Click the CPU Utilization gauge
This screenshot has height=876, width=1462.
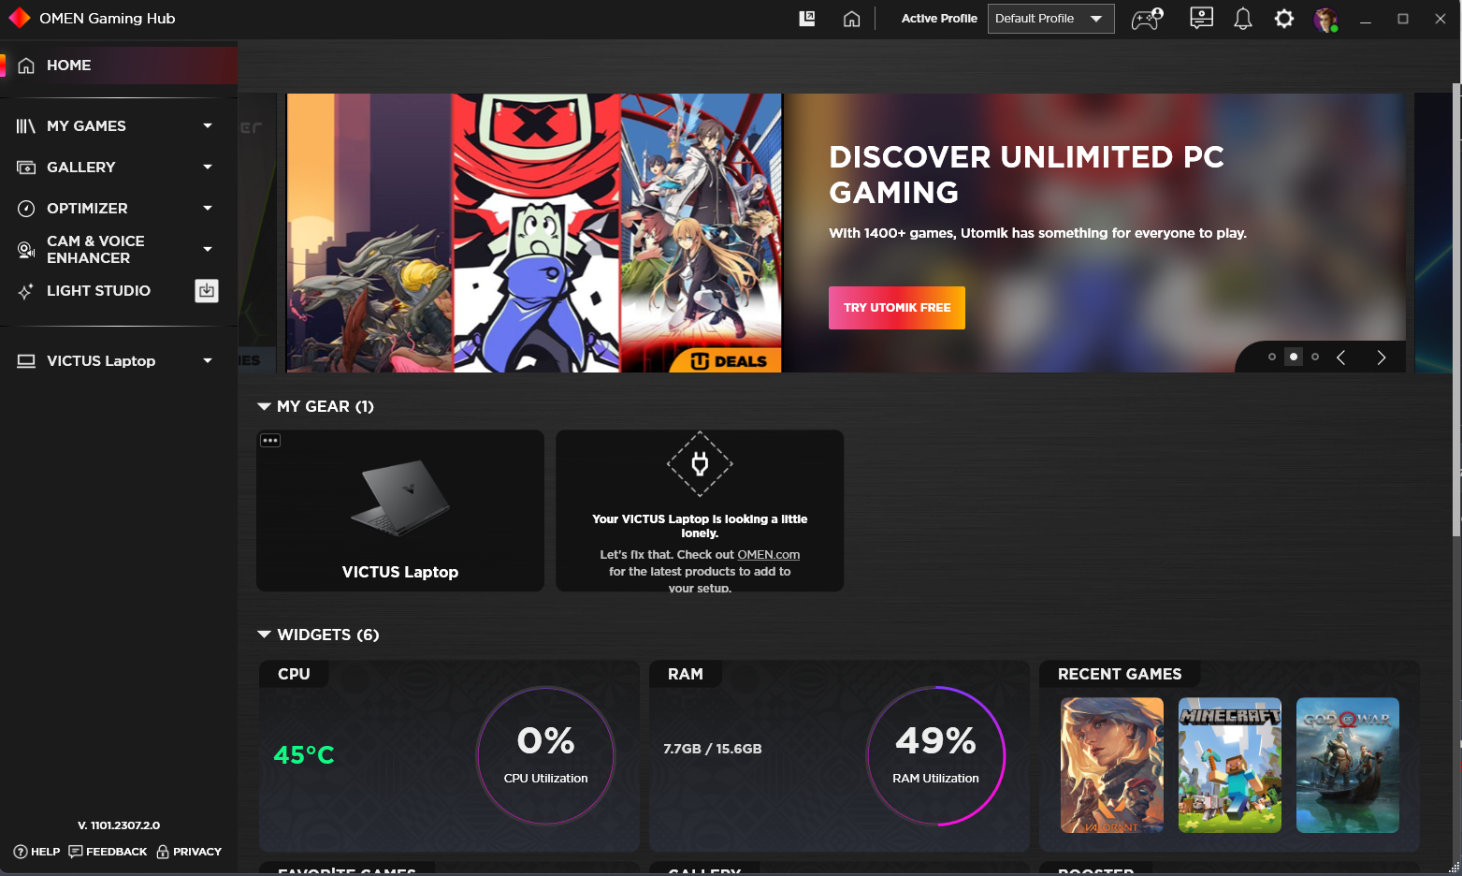(x=546, y=756)
